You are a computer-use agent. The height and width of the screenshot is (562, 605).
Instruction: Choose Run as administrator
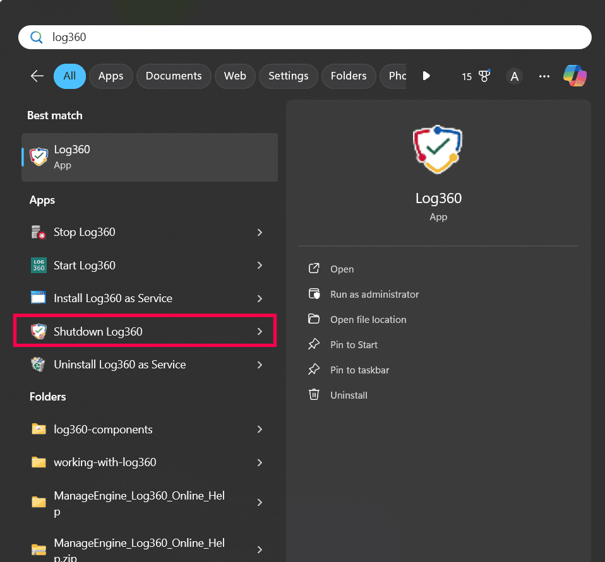tap(374, 294)
